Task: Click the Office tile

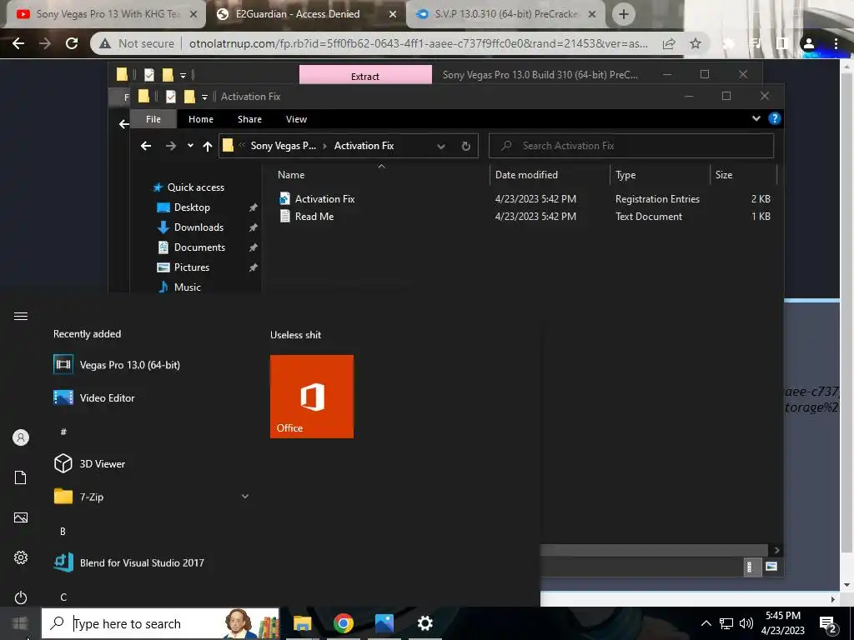Action: point(312,396)
